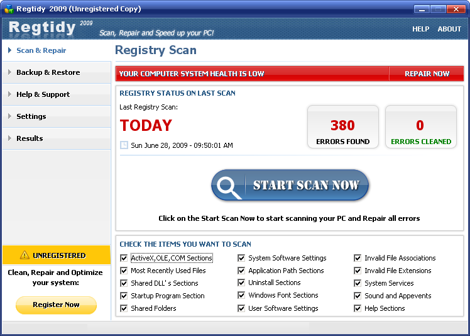
Task: Uncheck Invalid File Associations
Action: tap(358, 258)
